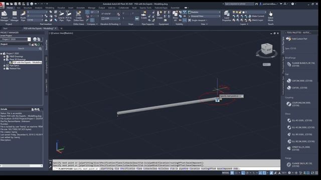Toggle ortho mode in status bar
The image size is (321, 180).
243,173
